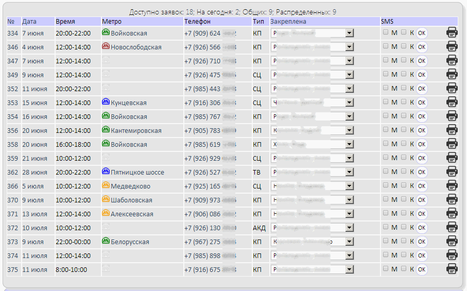467x291 pixels.
Task: Click the printer icon for request 334
Action: 452,32
